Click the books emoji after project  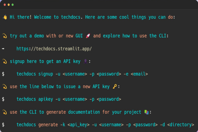(x=147, y=112)
